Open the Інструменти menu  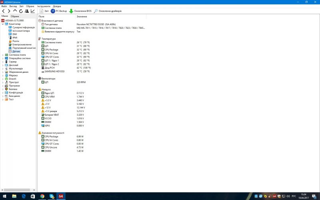pos(44,6)
